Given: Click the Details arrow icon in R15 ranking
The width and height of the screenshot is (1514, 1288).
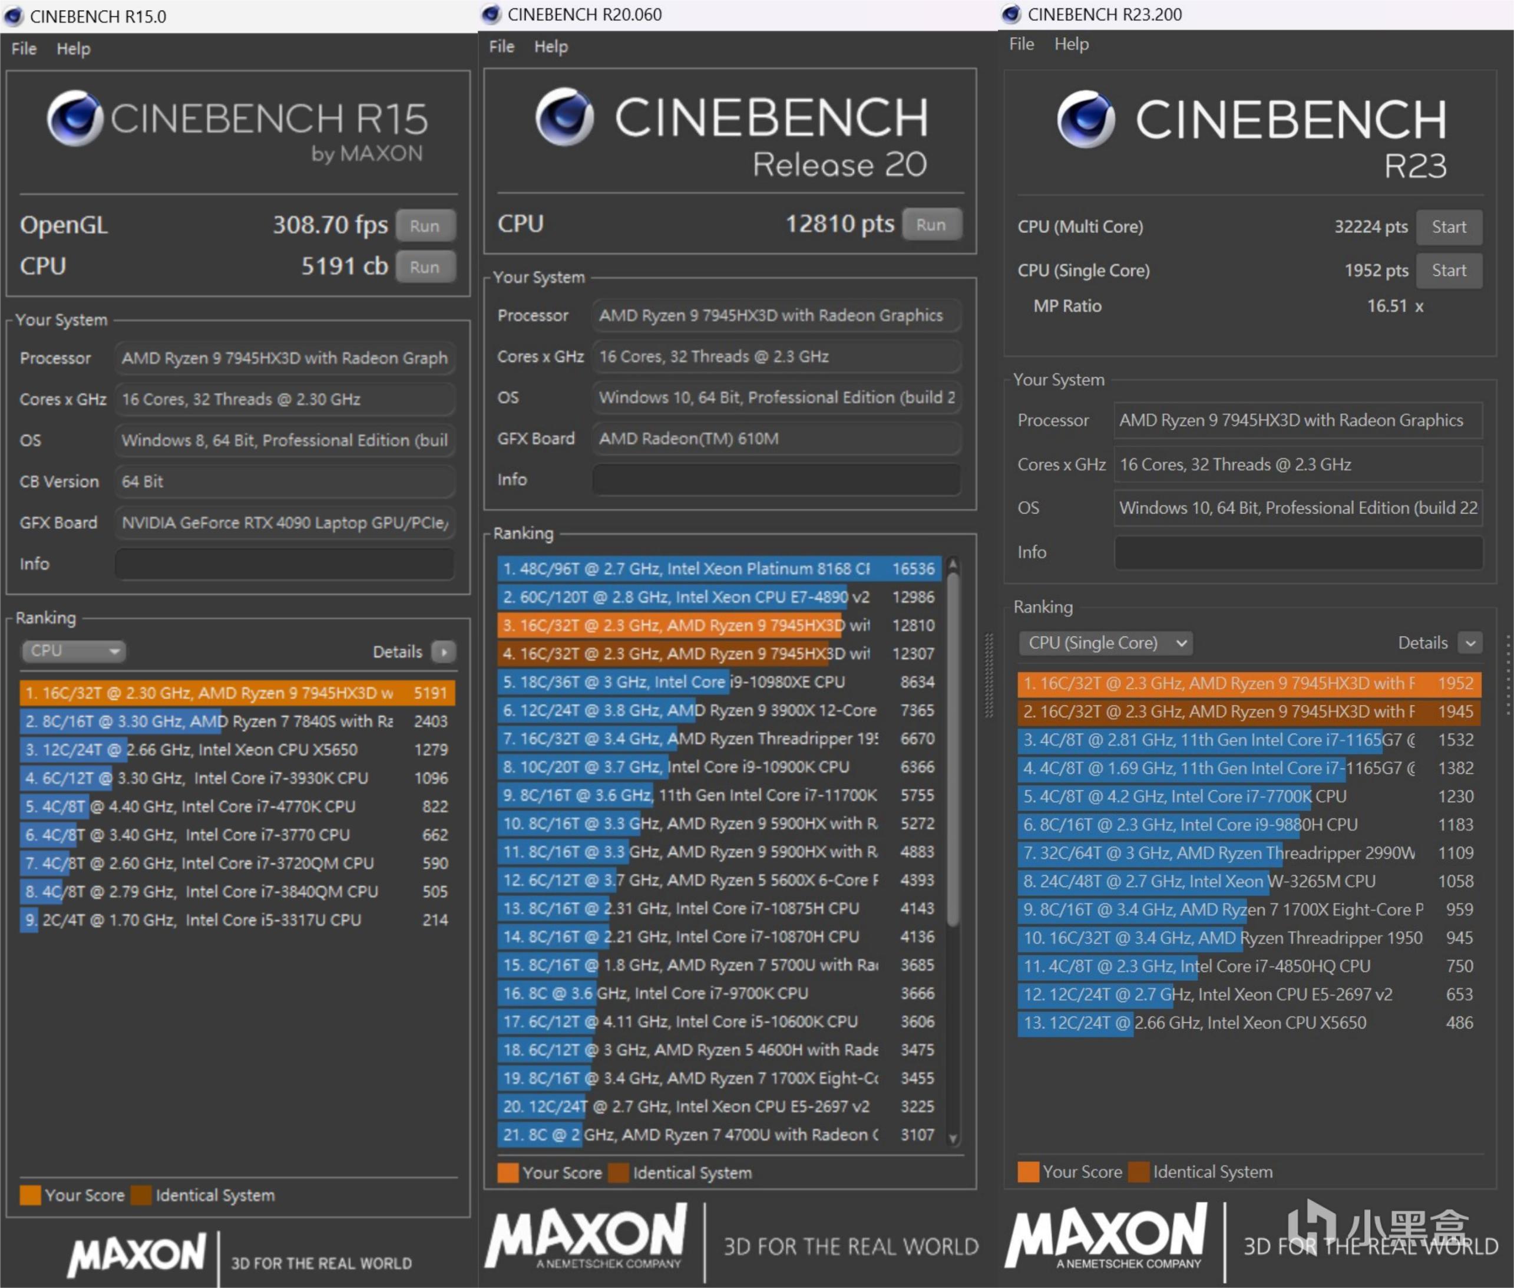Looking at the screenshot, I should click(444, 651).
